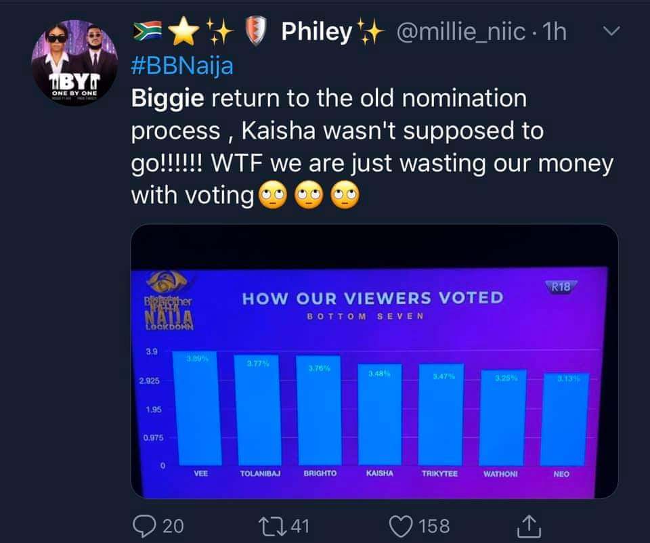The width and height of the screenshot is (650, 543).
Task: Click the TOLANIBAJ bar in chart
Action: (258, 410)
